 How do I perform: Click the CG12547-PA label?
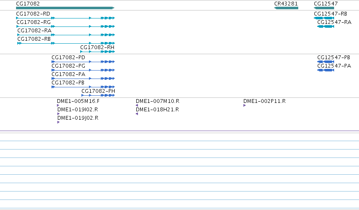click(x=334, y=66)
